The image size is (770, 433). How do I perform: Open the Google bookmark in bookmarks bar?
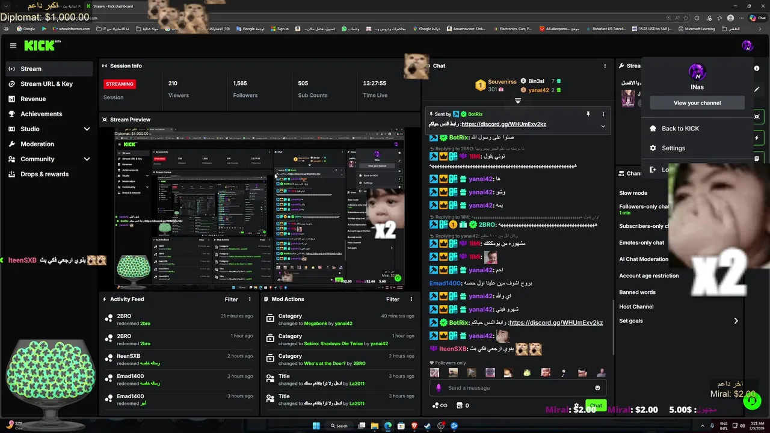[x=26, y=28]
